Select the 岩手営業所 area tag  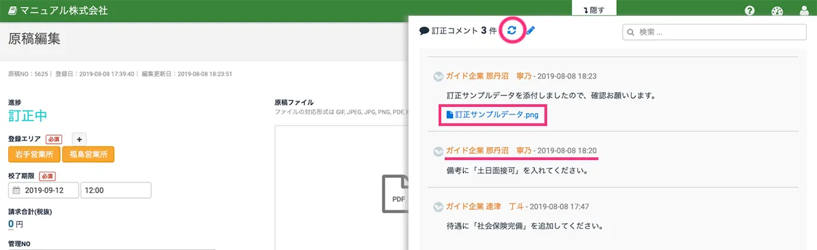point(34,155)
